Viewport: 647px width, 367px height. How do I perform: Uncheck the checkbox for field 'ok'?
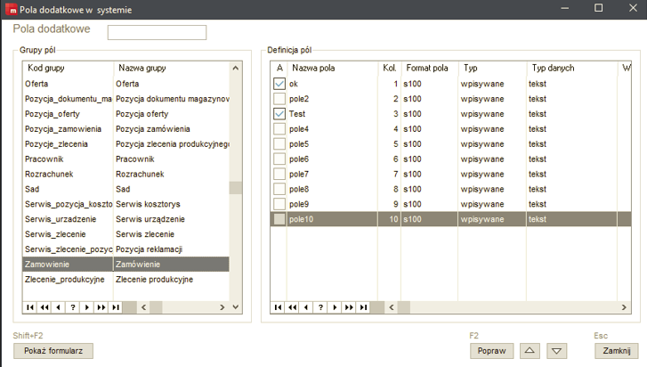(279, 84)
